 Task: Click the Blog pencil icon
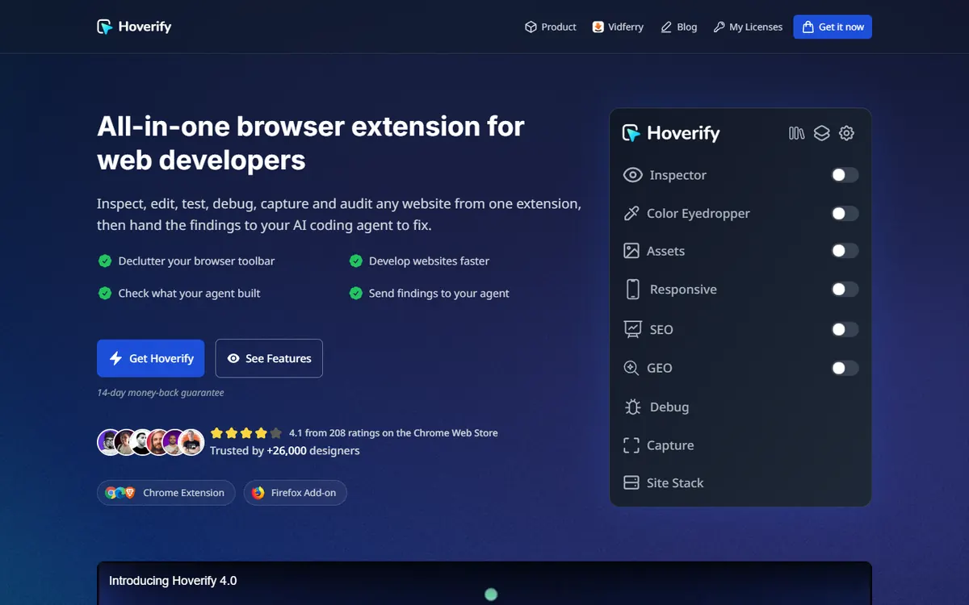pyautogui.click(x=666, y=27)
